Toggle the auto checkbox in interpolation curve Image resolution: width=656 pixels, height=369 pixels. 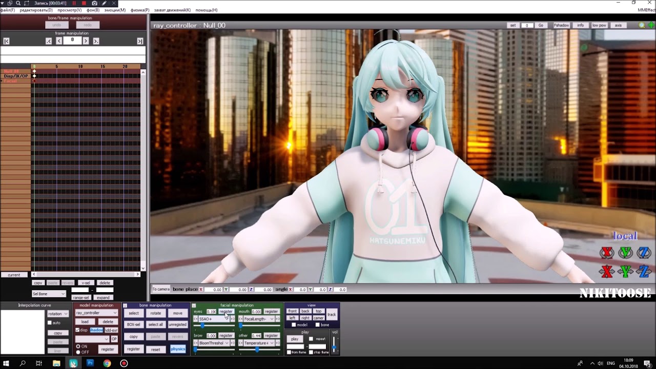[50, 323]
